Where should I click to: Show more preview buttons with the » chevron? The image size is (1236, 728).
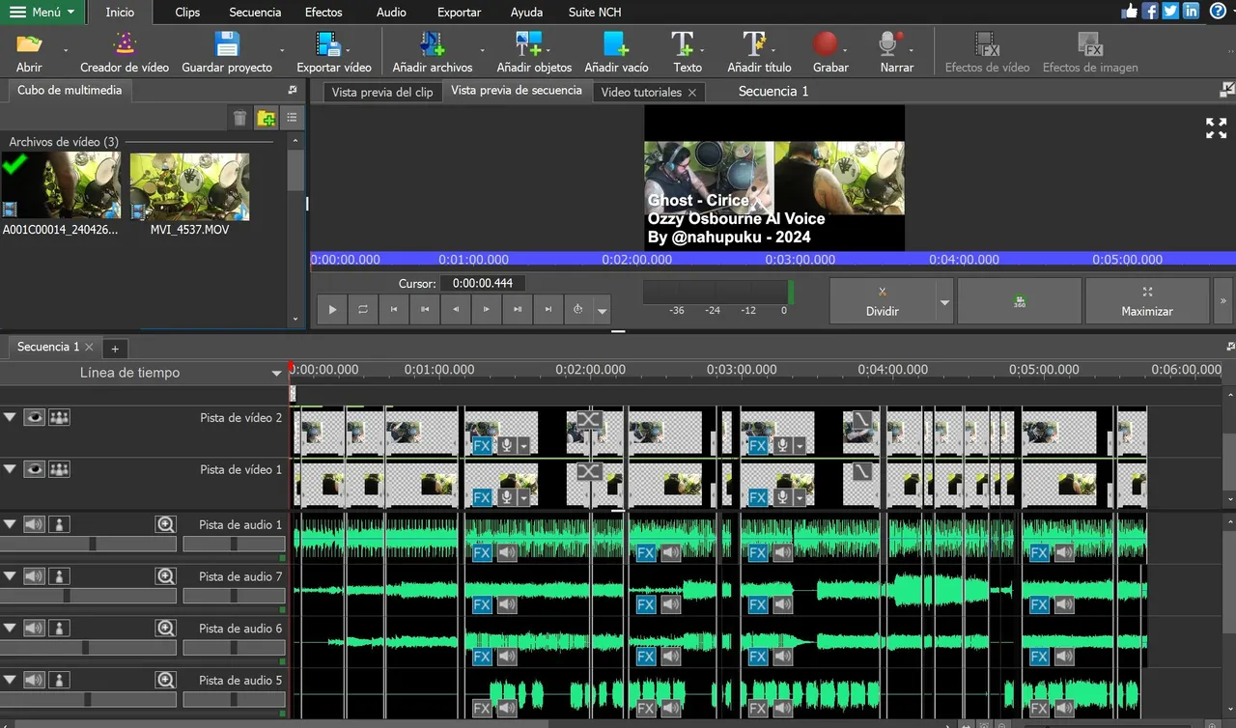(x=1223, y=301)
